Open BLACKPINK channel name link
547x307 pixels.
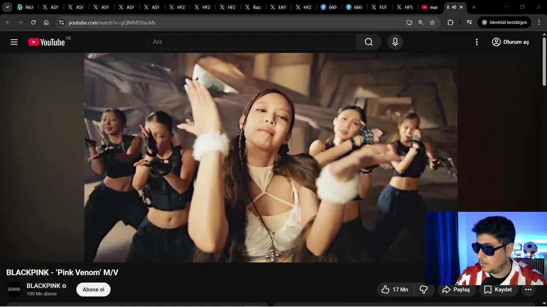click(43, 286)
